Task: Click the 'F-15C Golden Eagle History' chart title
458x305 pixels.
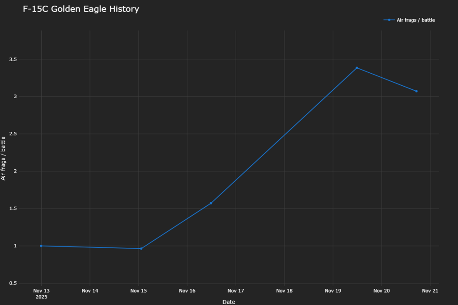Action: [81, 9]
